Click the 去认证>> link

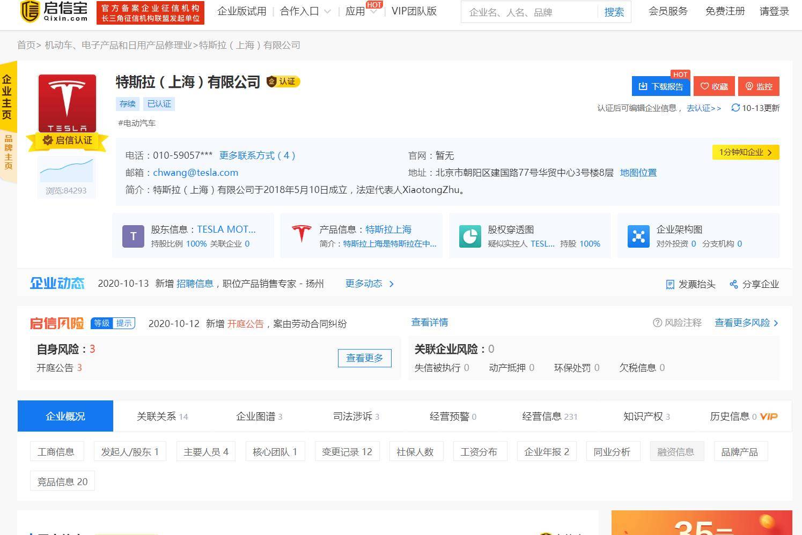[704, 108]
